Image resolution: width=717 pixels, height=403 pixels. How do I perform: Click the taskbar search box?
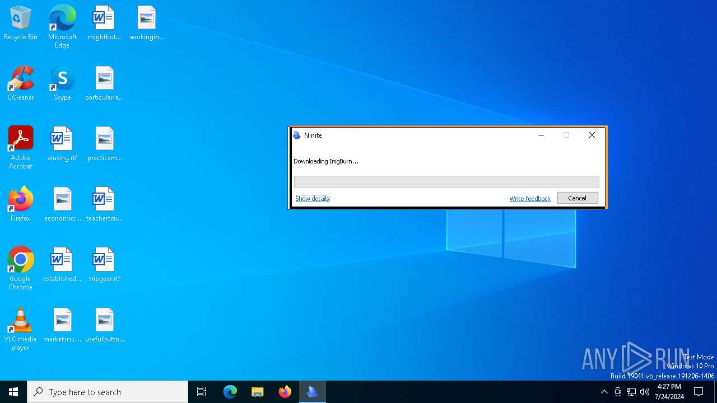[x=108, y=392]
